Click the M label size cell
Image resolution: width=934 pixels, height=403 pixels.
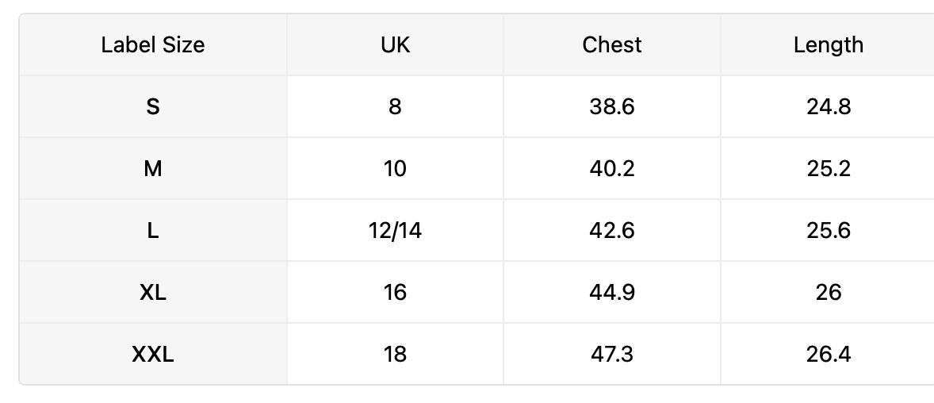tap(153, 169)
